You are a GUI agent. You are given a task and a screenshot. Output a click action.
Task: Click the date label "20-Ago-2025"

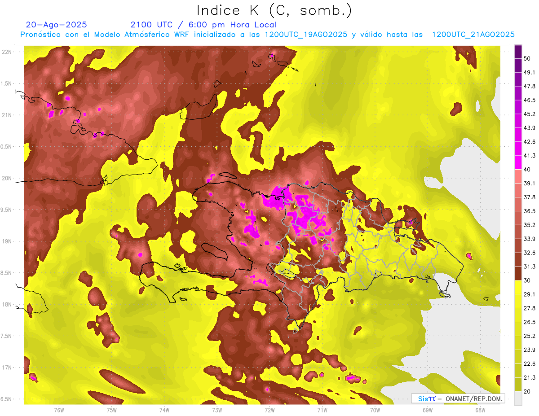pos(56,25)
